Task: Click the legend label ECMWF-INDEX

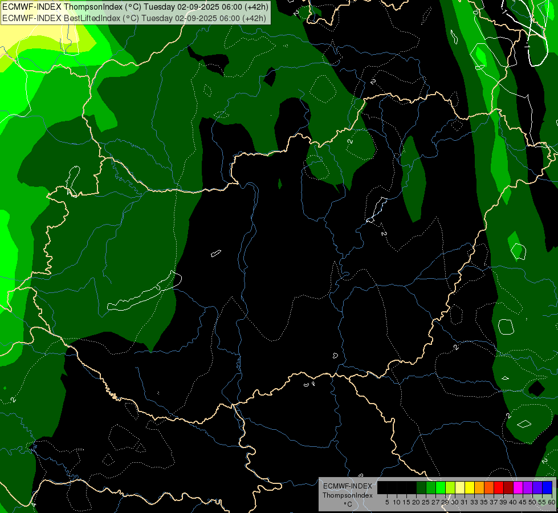Action: (347, 486)
